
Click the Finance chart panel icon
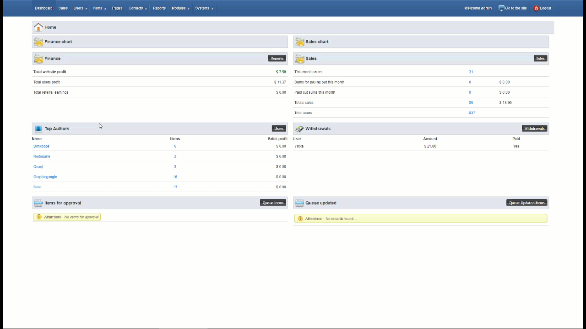tap(38, 42)
